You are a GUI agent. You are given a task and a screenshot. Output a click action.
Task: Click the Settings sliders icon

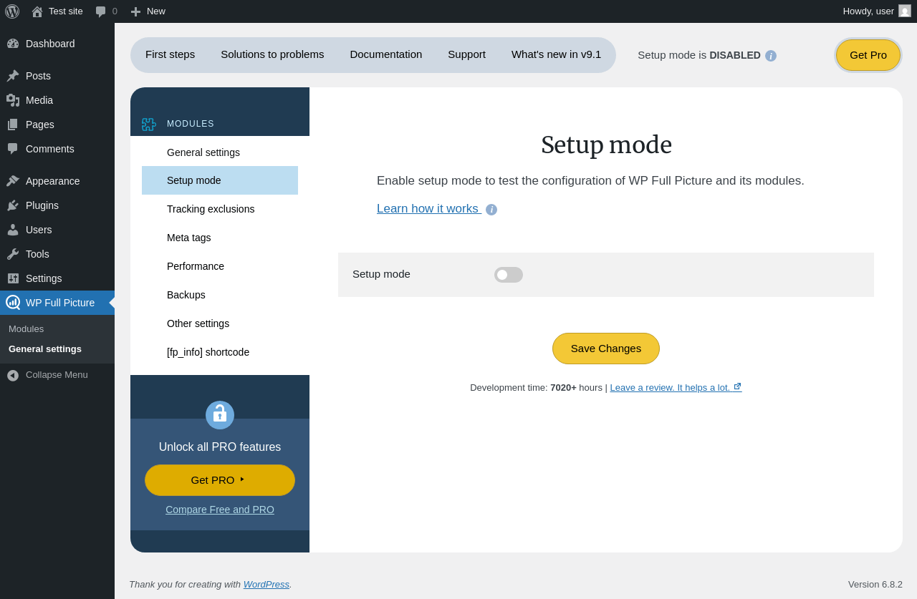(x=13, y=278)
